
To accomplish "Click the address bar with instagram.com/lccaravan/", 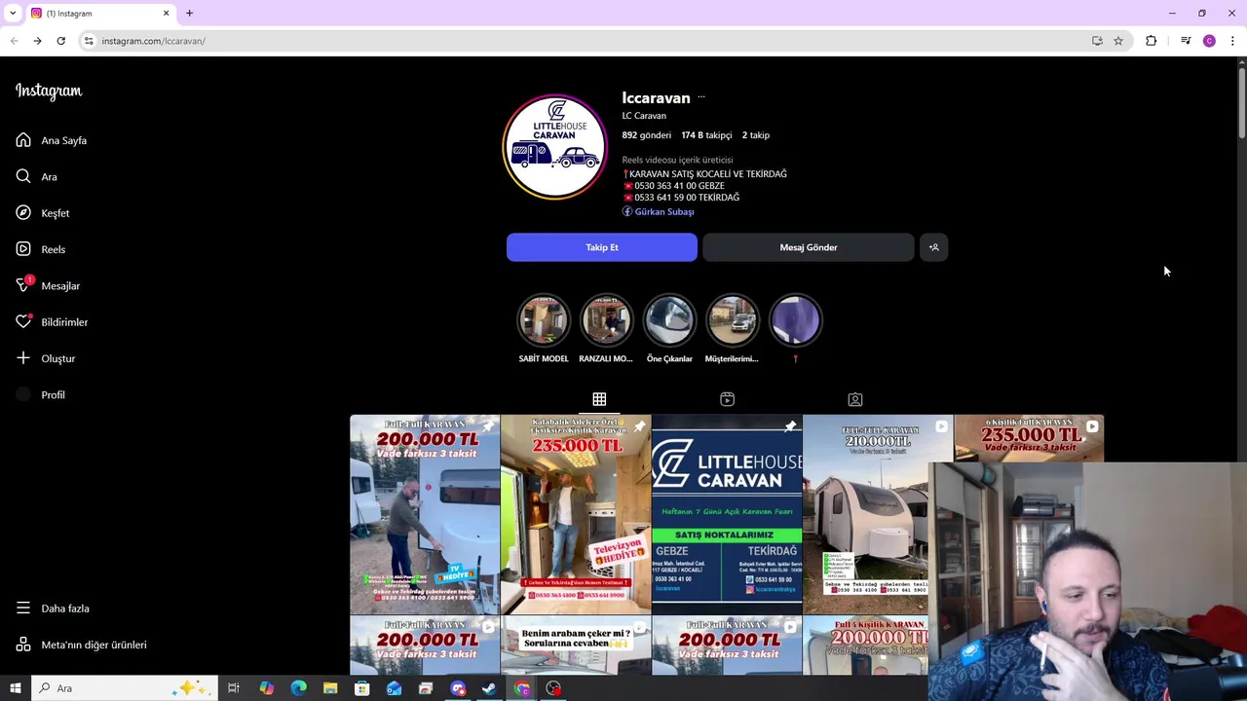I will point(585,41).
